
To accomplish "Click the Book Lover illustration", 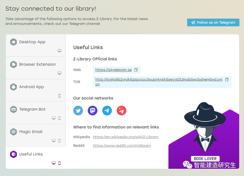I will (204, 135).
